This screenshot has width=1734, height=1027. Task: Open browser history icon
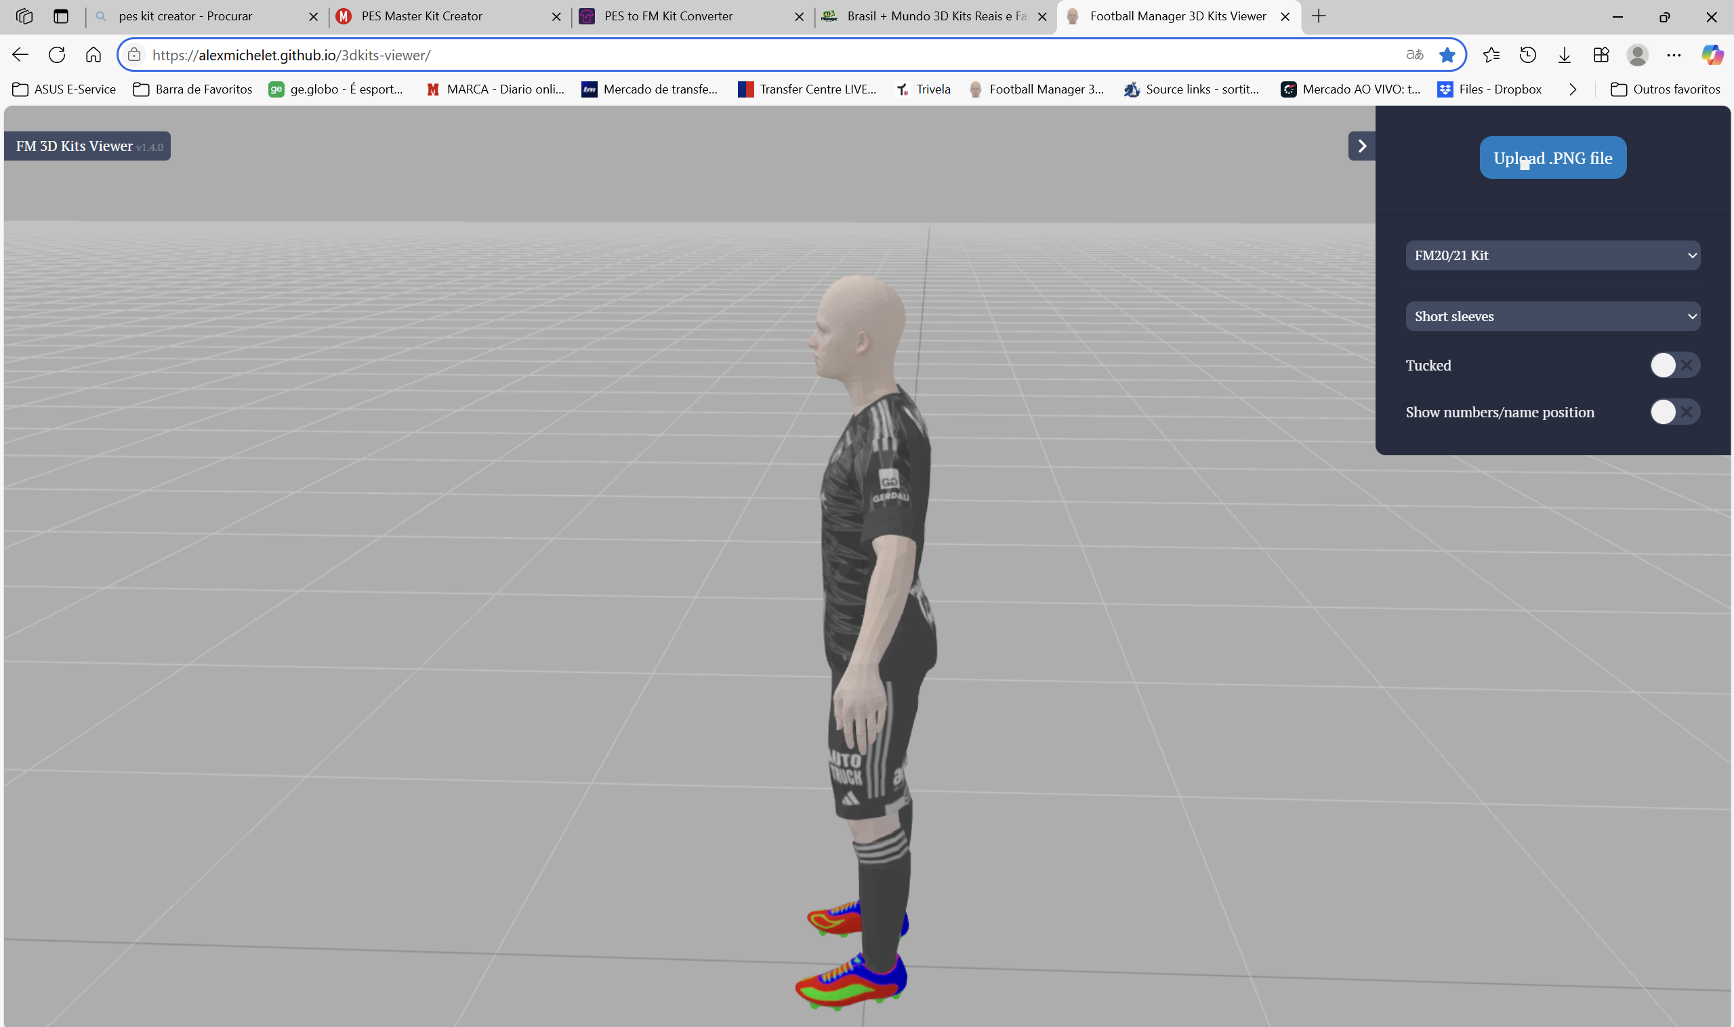point(1528,55)
